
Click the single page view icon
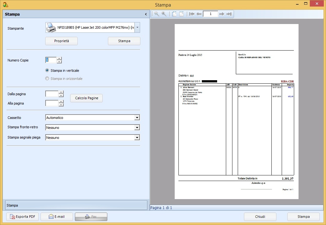pos(181,14)
